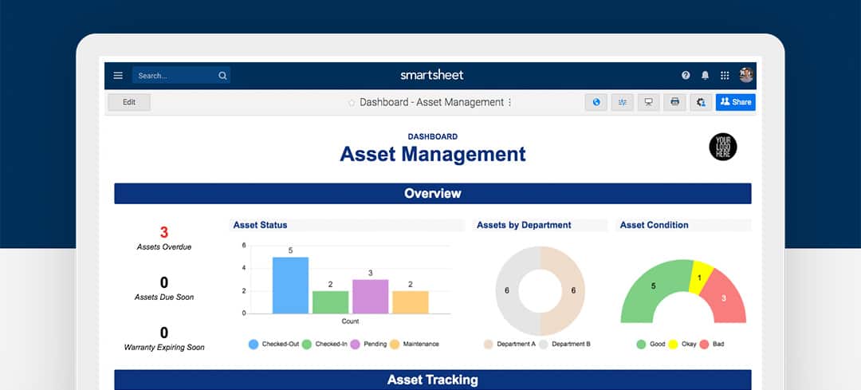The height and width of the screenshot is (390, 861).
Task: Click the red Bad segment in gauge
Action: pos(724,299)
